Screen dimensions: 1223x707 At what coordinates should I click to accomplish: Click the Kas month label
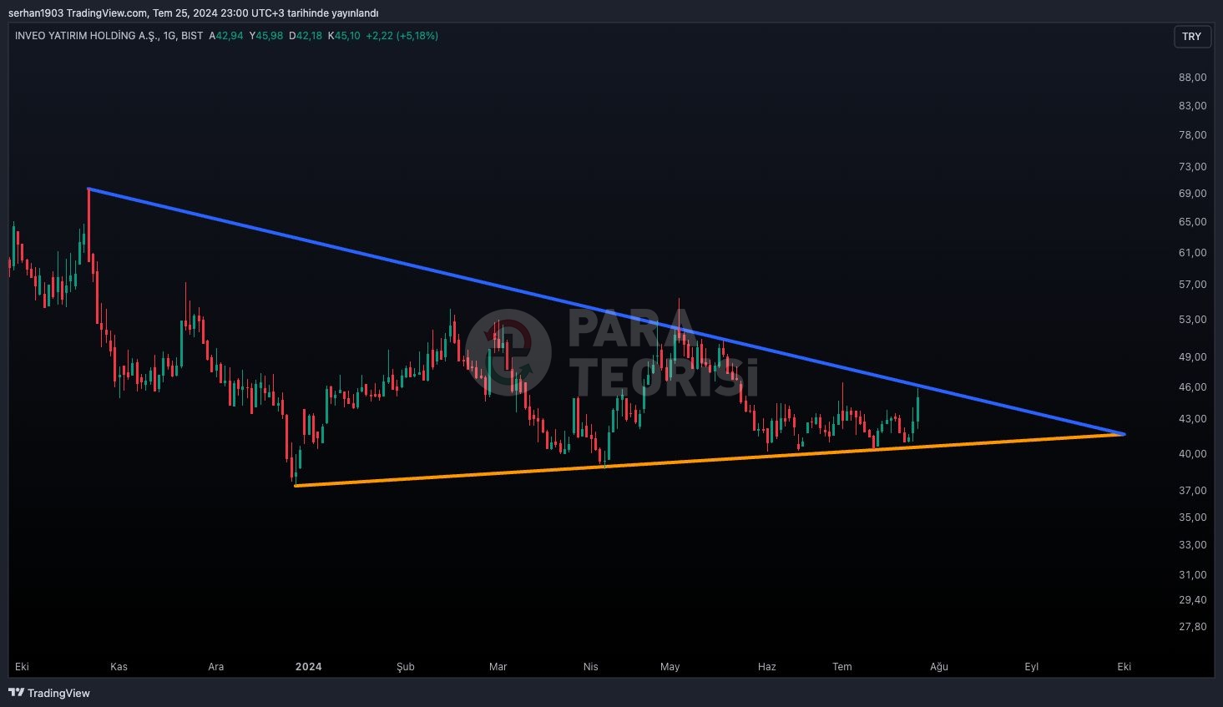[119, 666]
